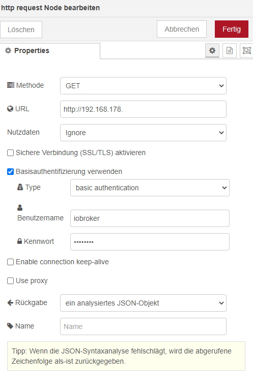Click the lock icon beside Kennwort
Screen dimensions: 253x379
tap(19, 241)
